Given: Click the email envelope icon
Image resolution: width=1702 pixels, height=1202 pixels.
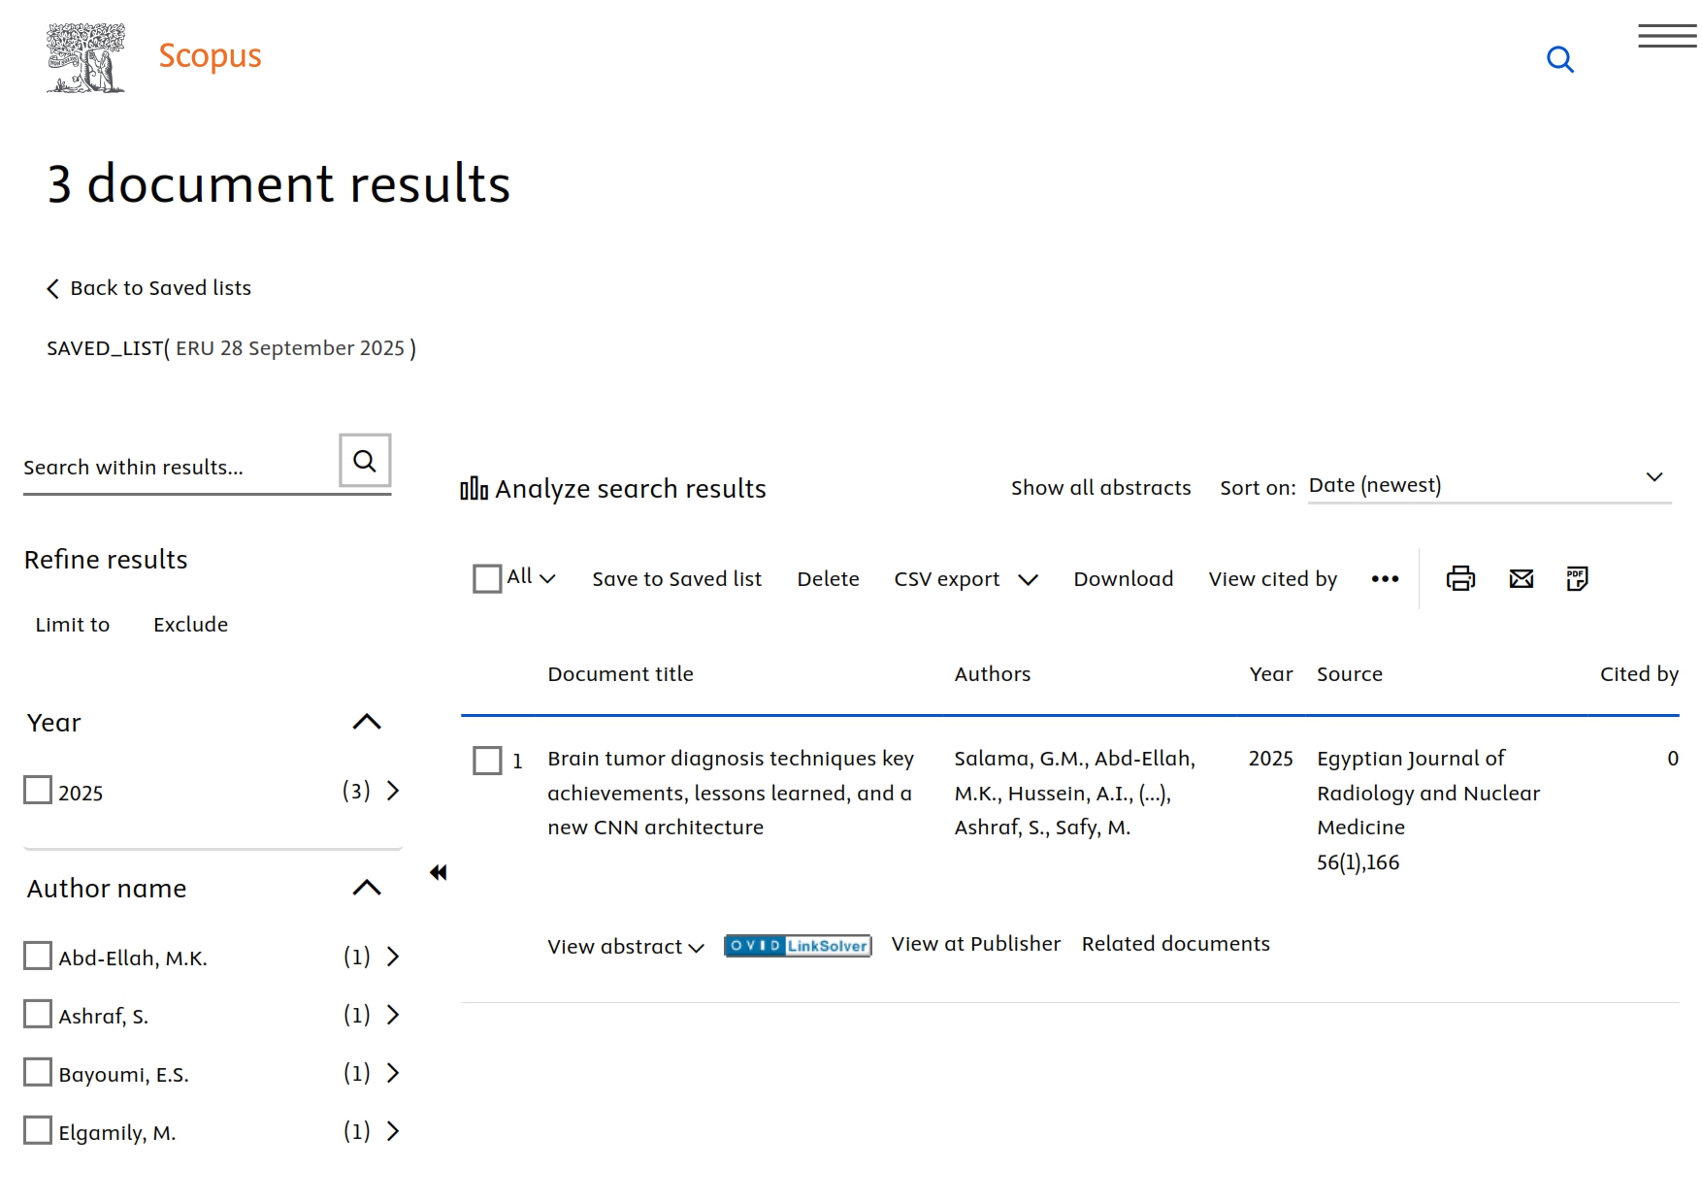Looking at the screenshot, I should coord(1521,579).
